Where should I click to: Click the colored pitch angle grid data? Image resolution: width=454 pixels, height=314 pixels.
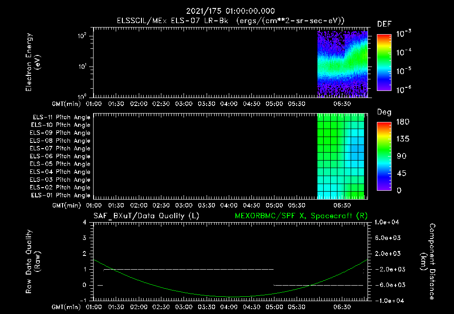(341, 156)
